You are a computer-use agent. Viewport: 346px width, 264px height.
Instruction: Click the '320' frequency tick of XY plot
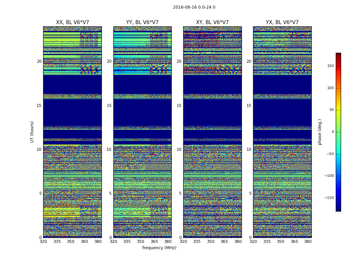(183, 242)
